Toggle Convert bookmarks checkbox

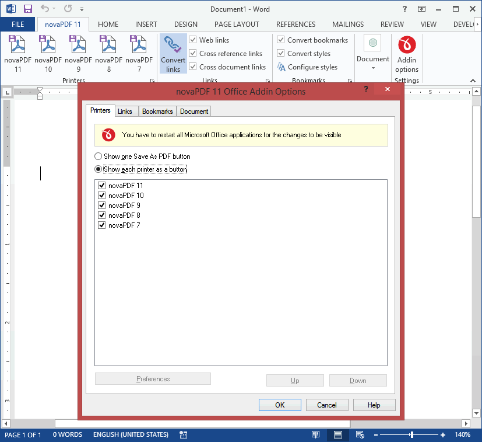coord(281,40)
